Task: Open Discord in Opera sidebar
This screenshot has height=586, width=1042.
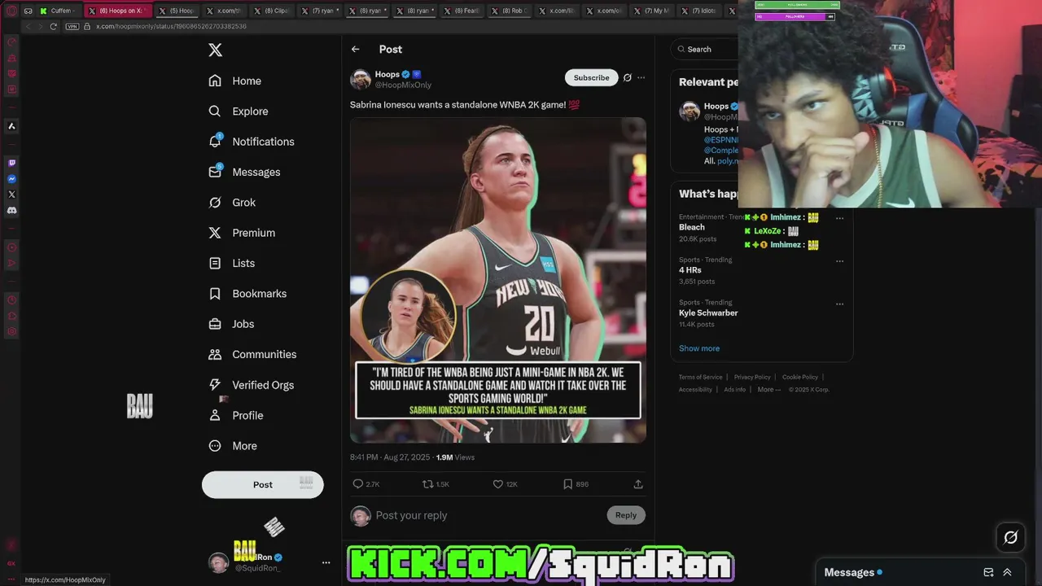Action: tap(11, 211)
